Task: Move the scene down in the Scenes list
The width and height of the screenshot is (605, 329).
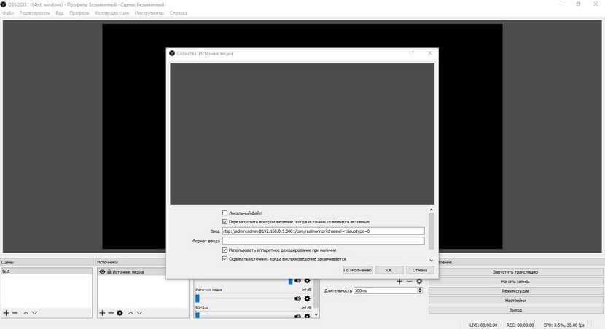Action: click(35, 313)
